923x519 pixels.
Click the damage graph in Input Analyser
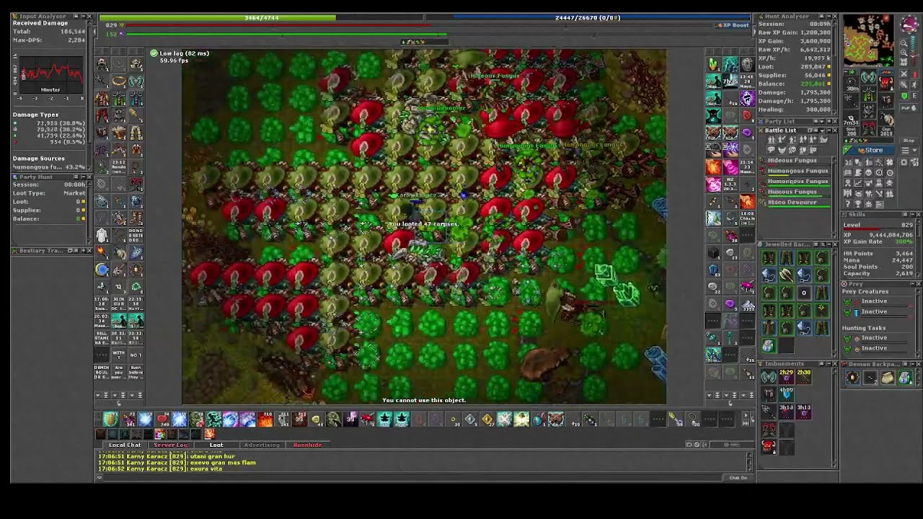click(51, 75)
